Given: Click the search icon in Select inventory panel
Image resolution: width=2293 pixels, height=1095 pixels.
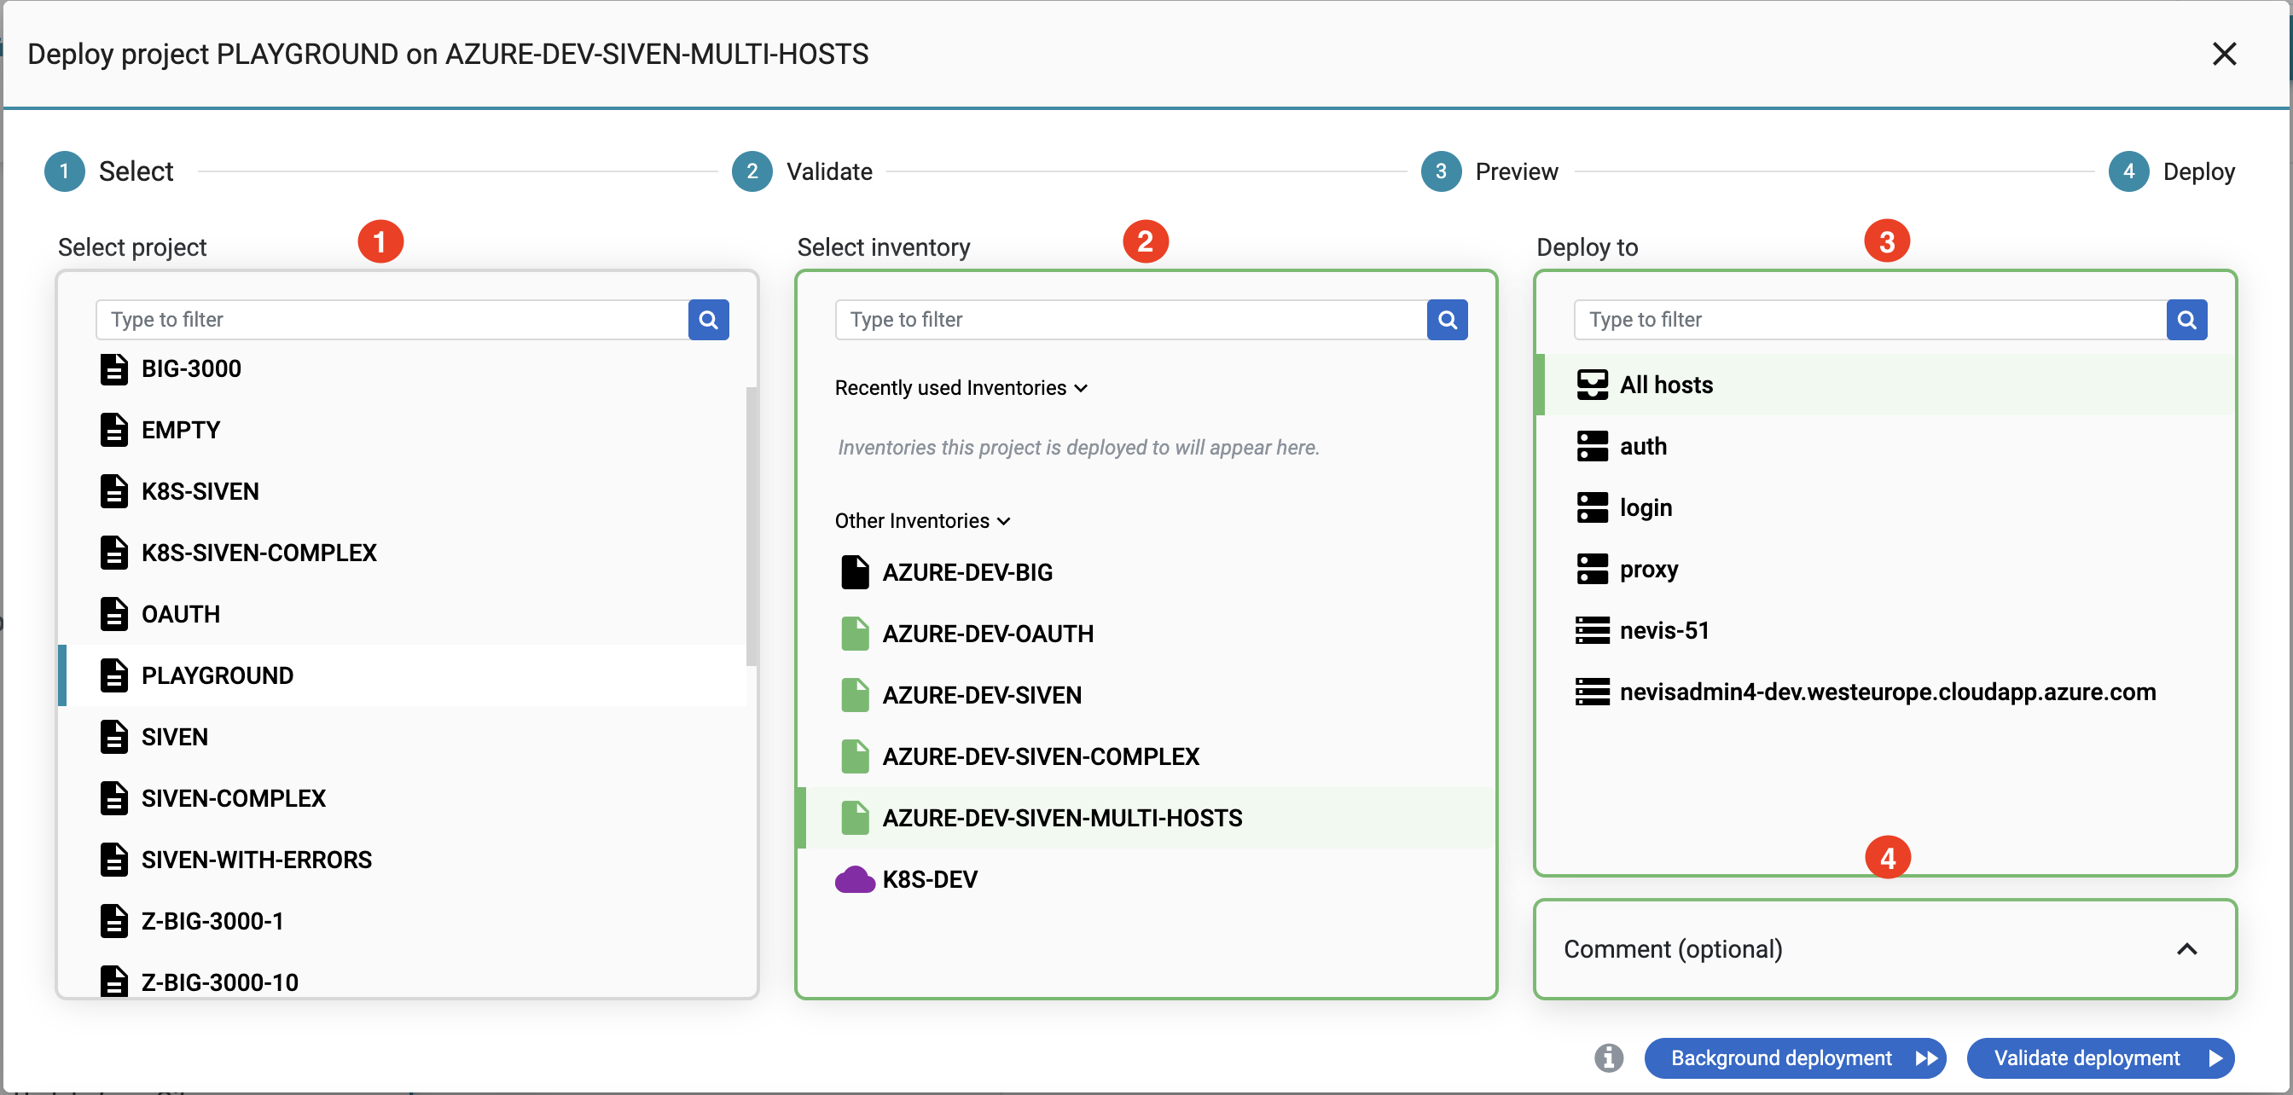Looking at the screenshot, I should 1448,319.
